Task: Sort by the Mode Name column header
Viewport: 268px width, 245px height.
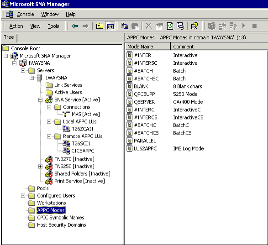Action: tap(147, 47)
